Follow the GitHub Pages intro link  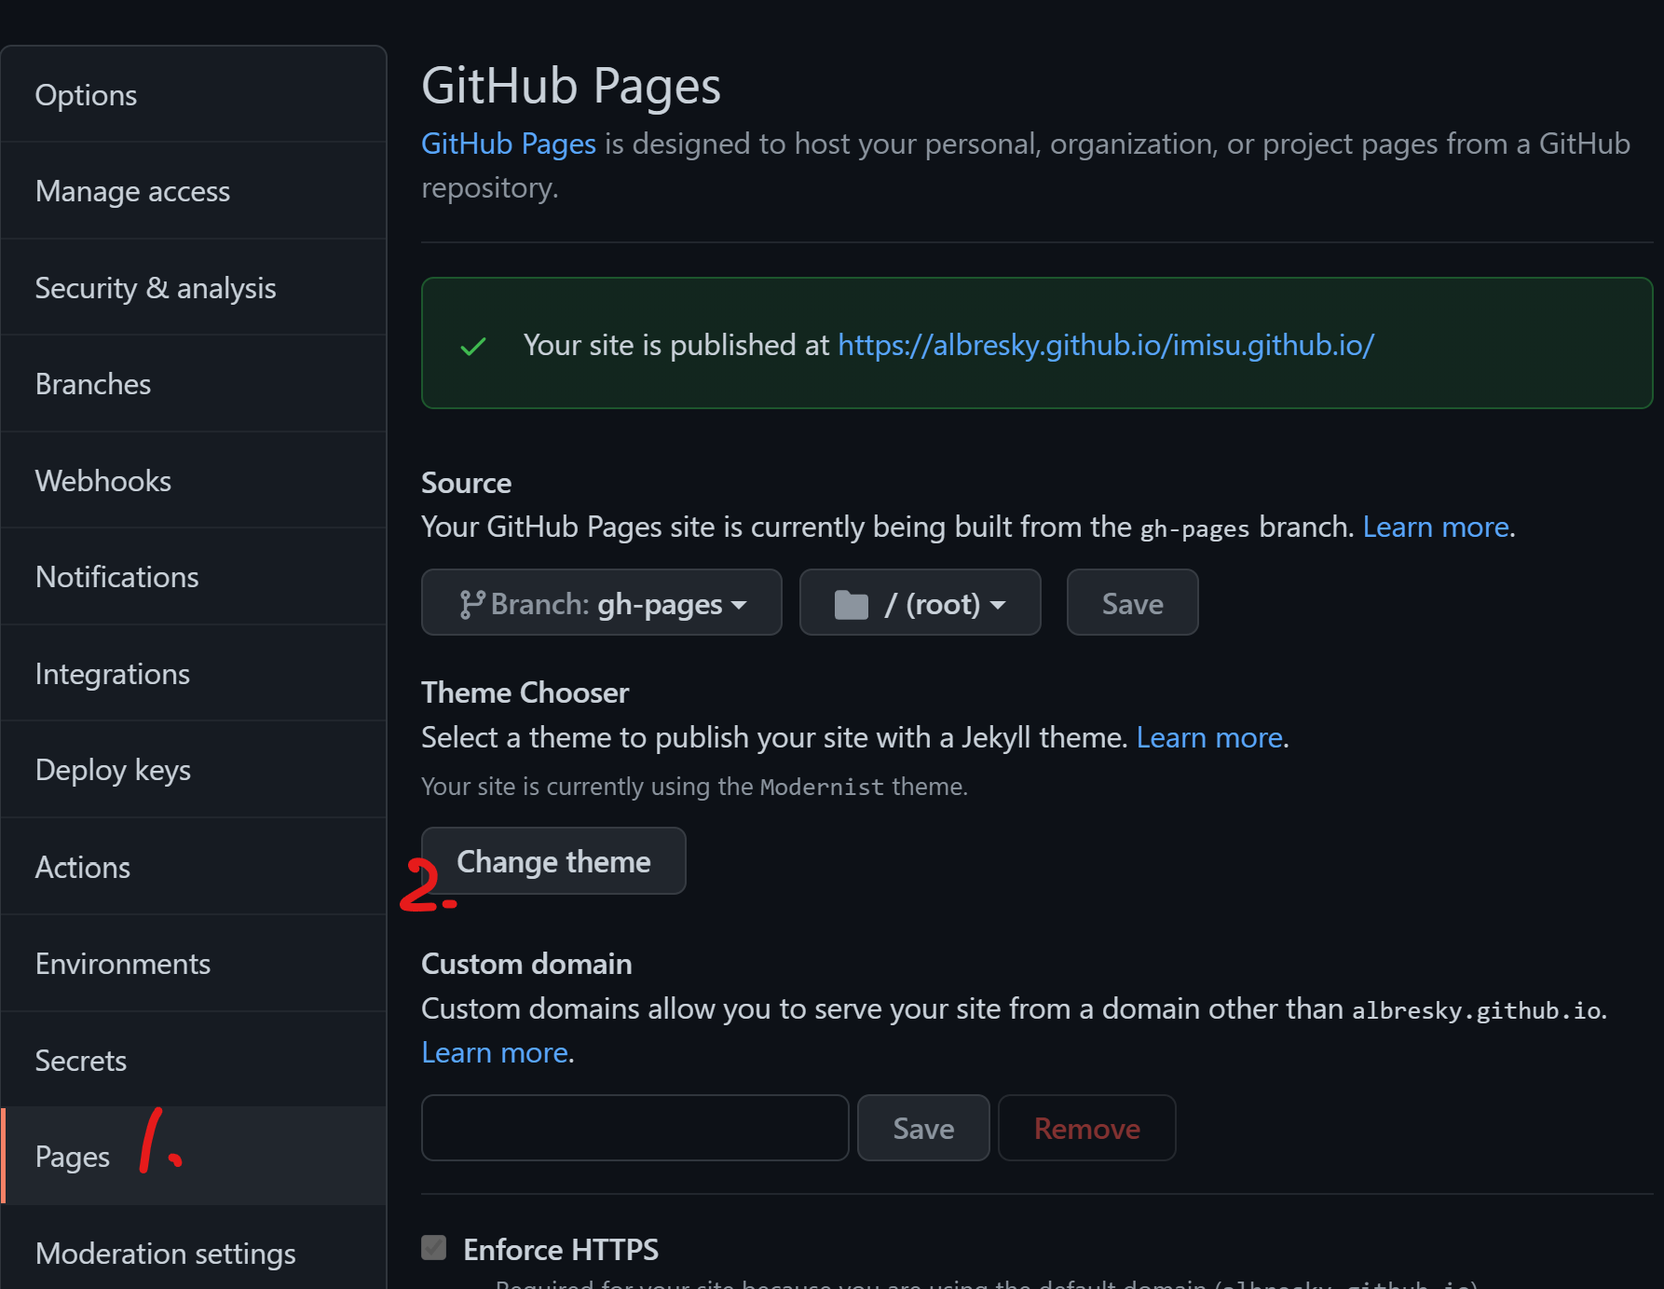click(509, 144)
